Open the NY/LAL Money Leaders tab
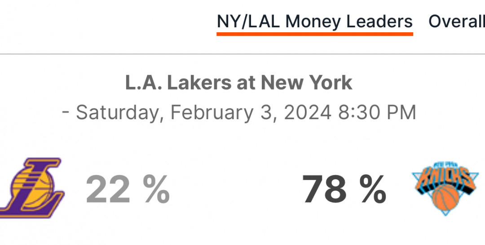Screen dimensions: 485x245 [314, 22]
